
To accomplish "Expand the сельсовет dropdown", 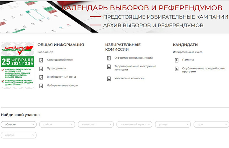I will pos(96,124).
